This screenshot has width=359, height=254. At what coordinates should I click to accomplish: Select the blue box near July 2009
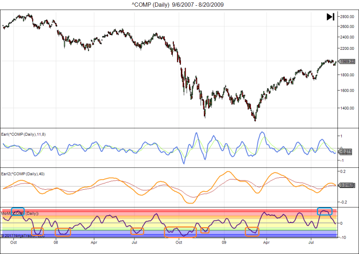pos(325,211)
